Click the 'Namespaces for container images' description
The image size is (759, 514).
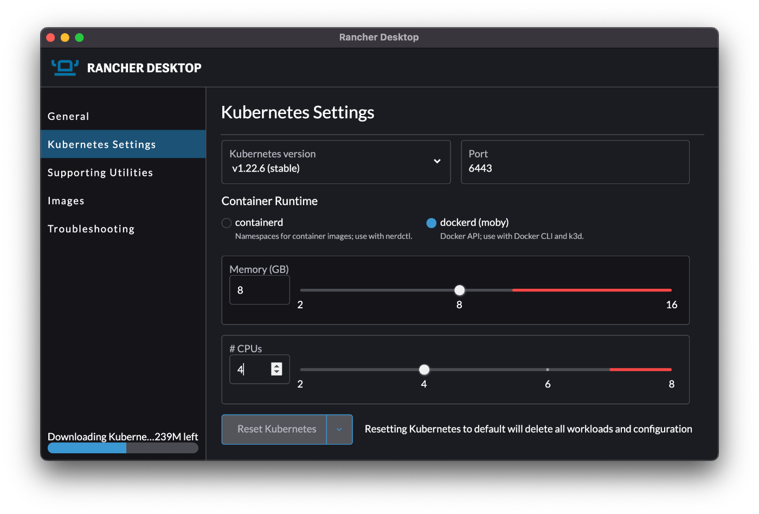[324, 236]
